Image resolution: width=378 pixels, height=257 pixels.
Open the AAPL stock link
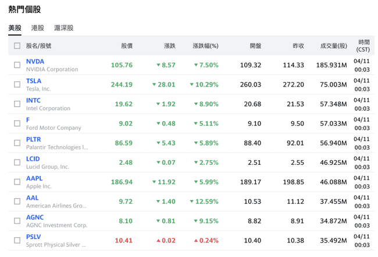[34, 178]
